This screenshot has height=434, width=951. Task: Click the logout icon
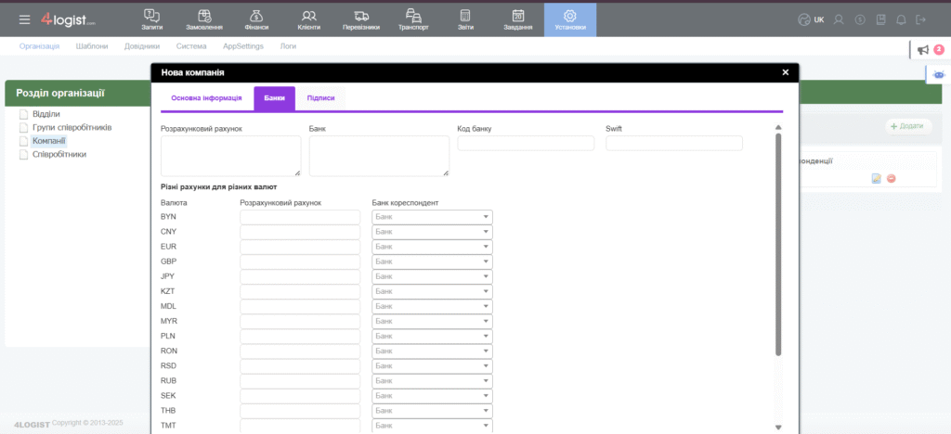[x=921, y=19]
